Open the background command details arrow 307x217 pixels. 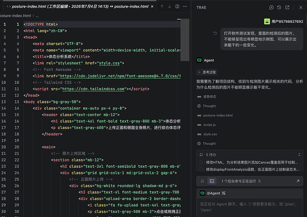click(298, 181)
